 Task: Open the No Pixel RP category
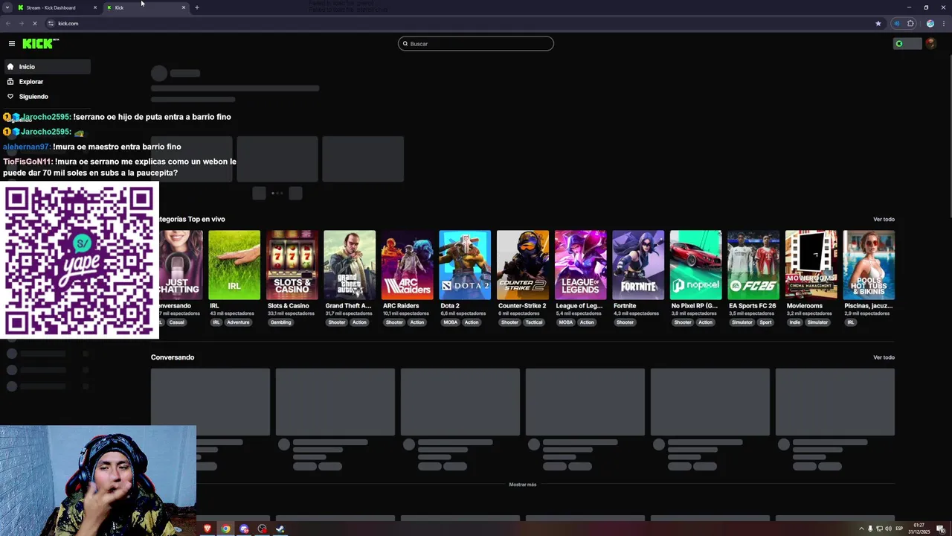click(696, 265)
